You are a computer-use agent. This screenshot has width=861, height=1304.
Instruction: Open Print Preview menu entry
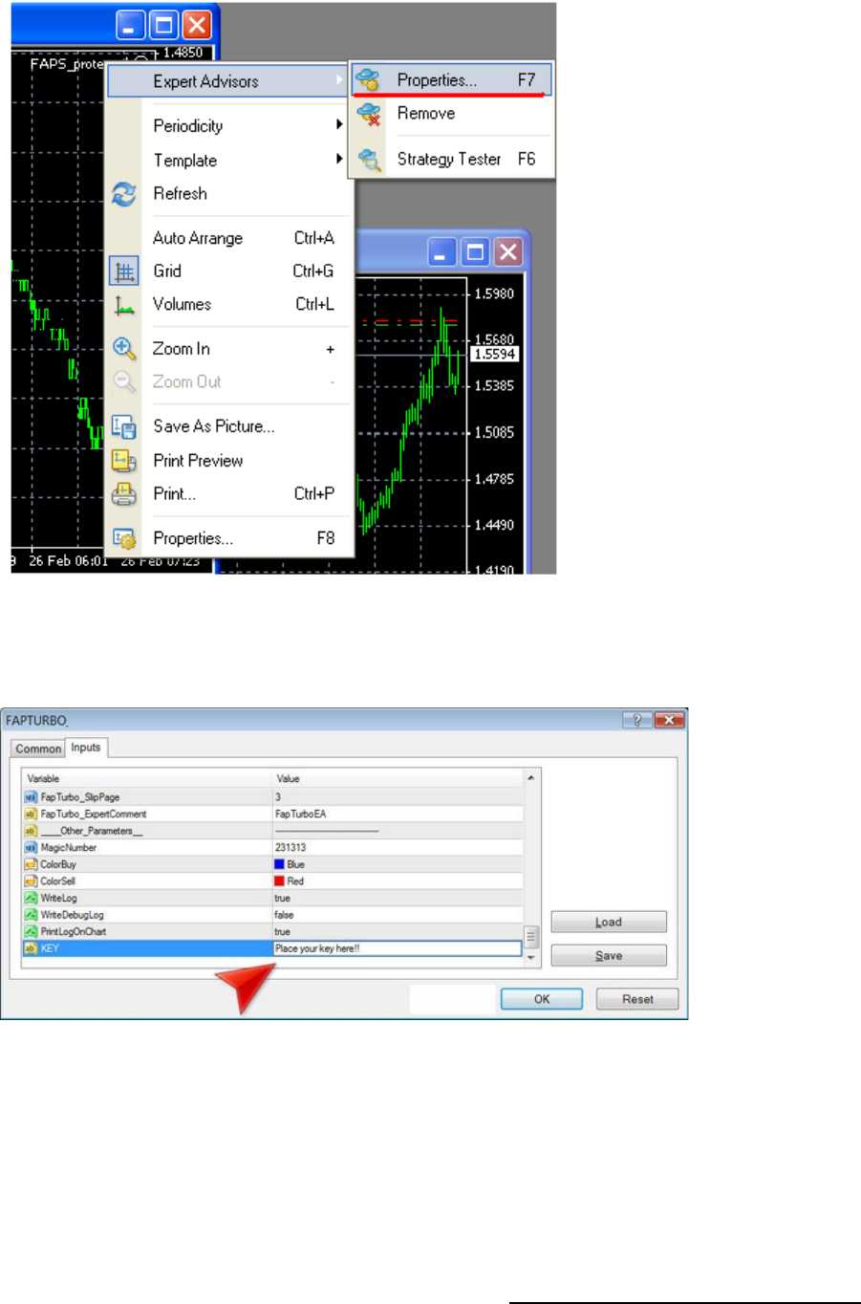click(x=198, y=461)
